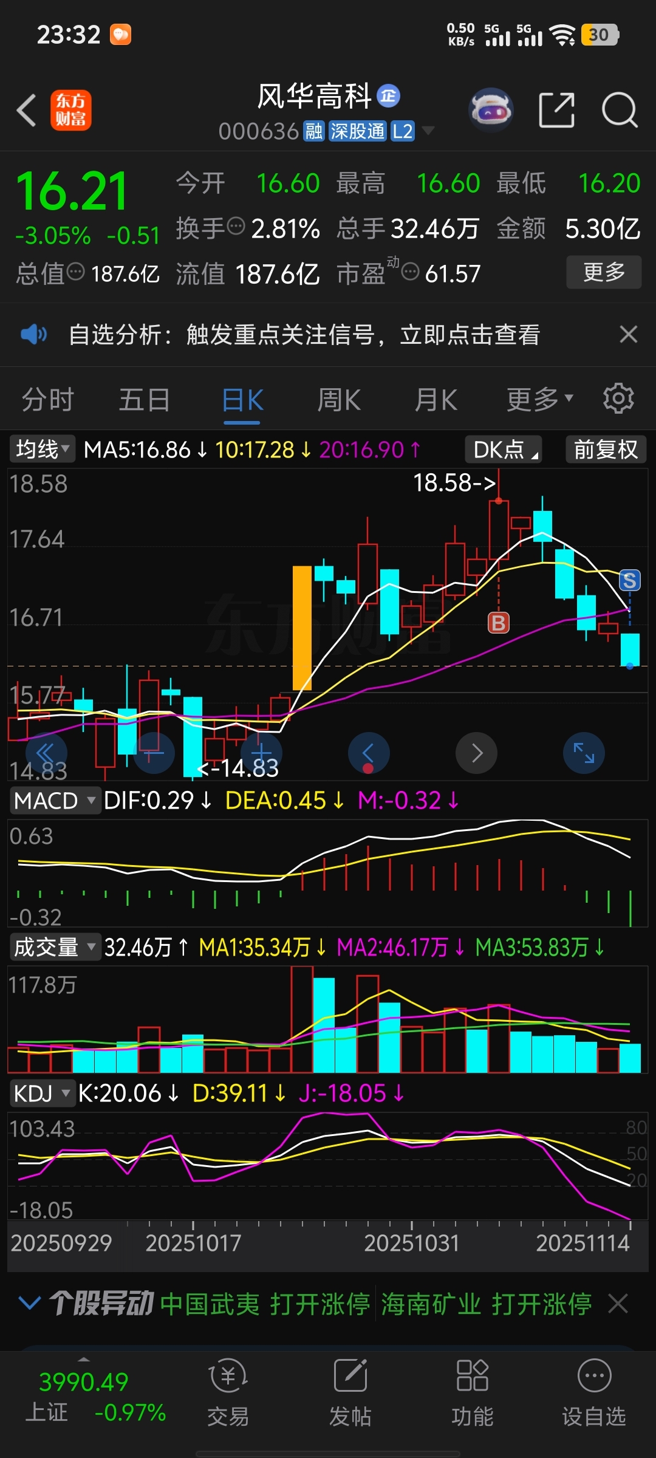
Task: Expand chart to fullscreen
Action: tap(584, 753)
